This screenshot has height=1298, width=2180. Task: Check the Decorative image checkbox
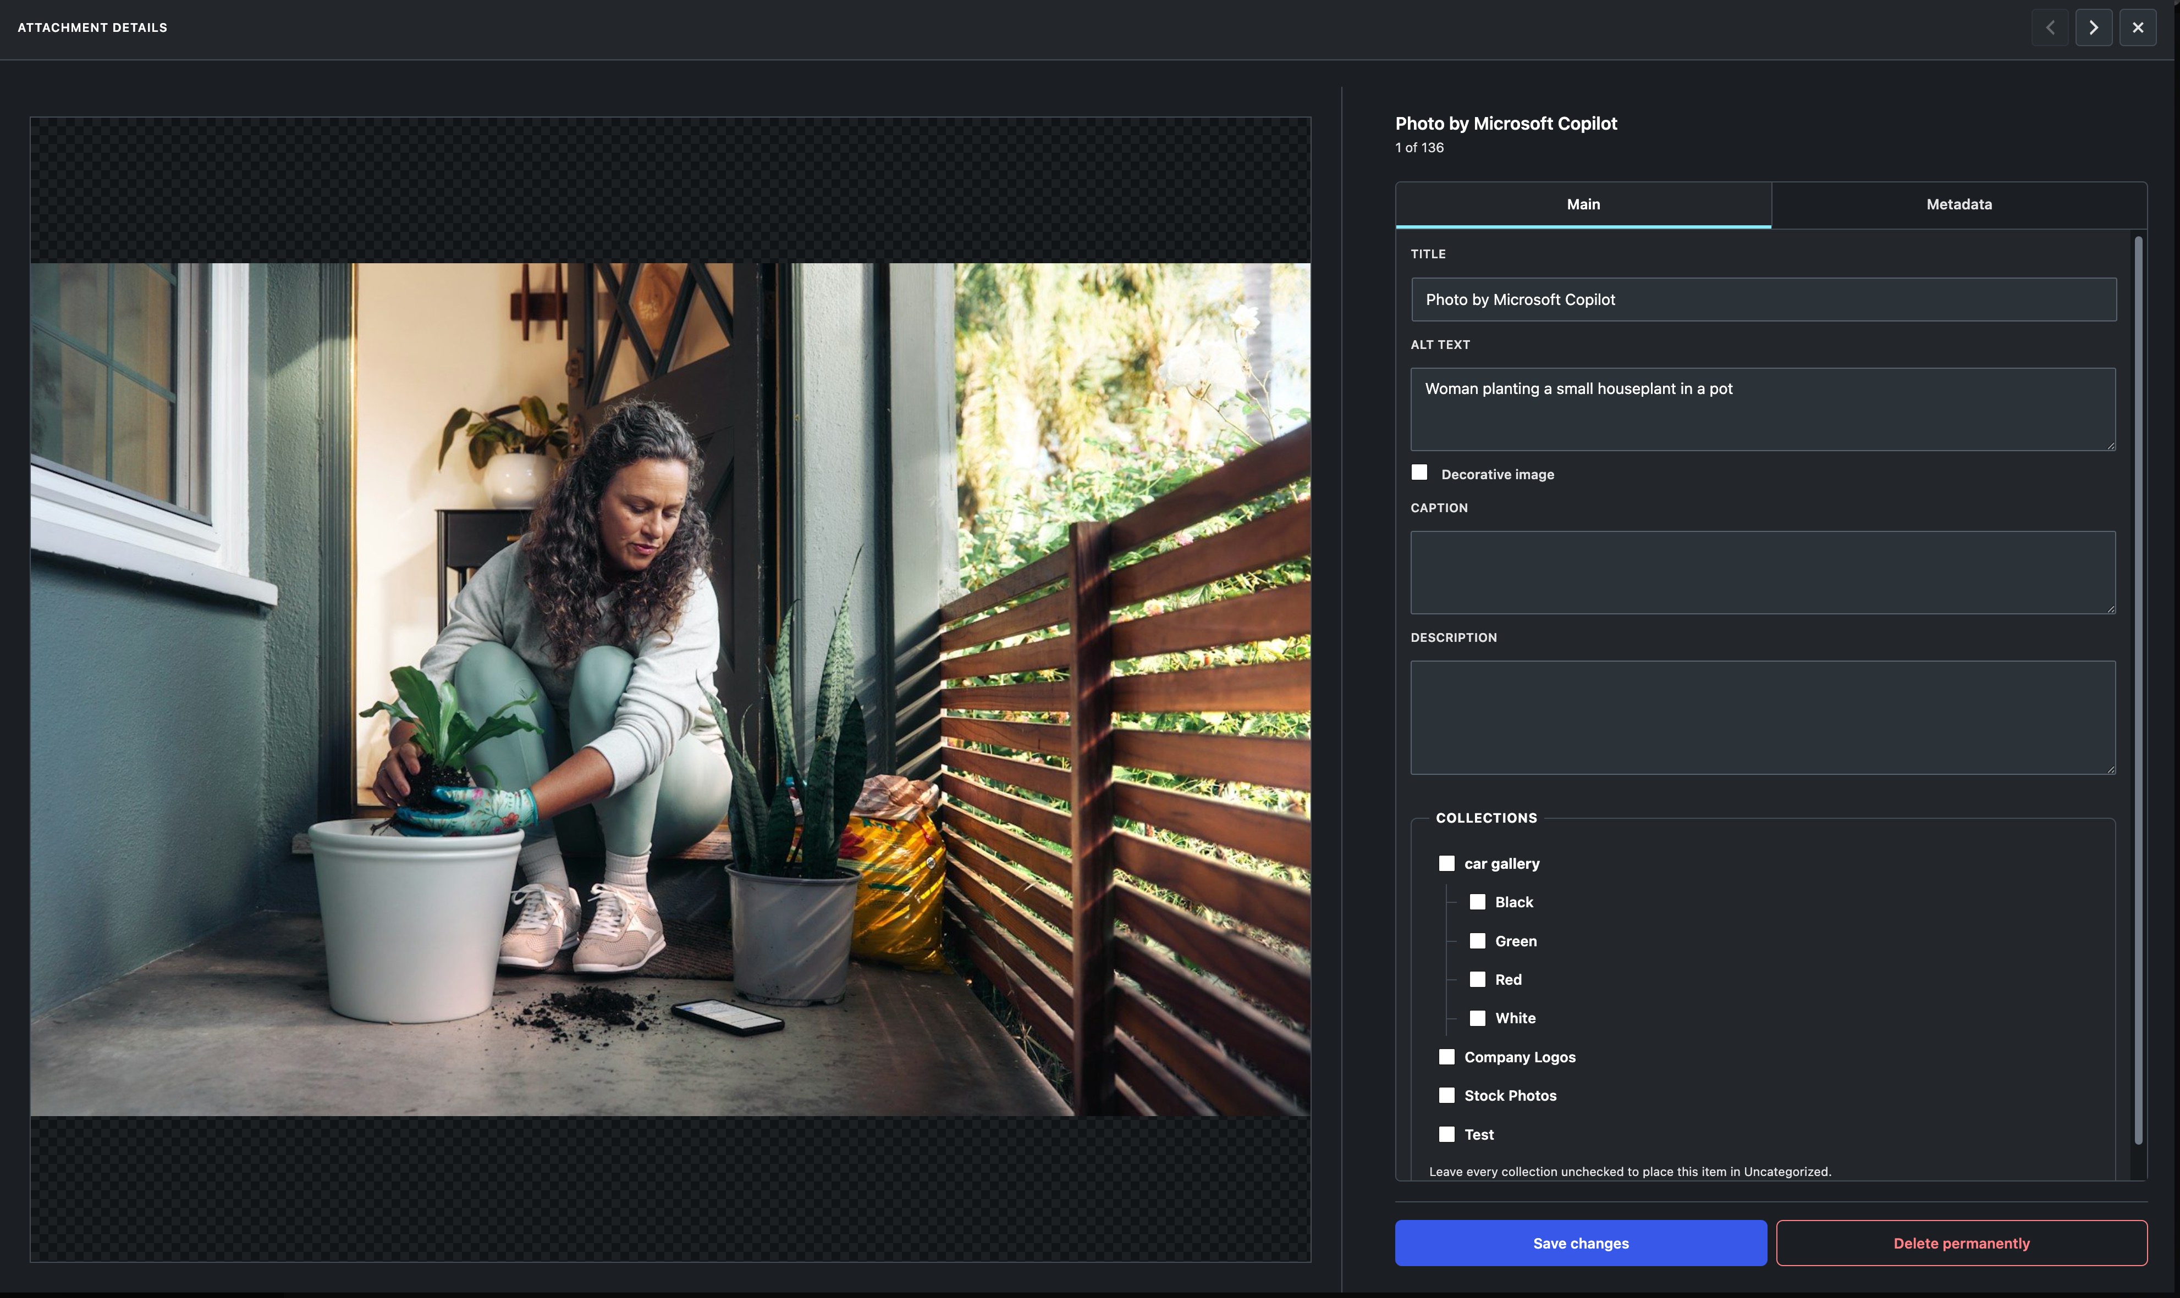coord(1419,473)
